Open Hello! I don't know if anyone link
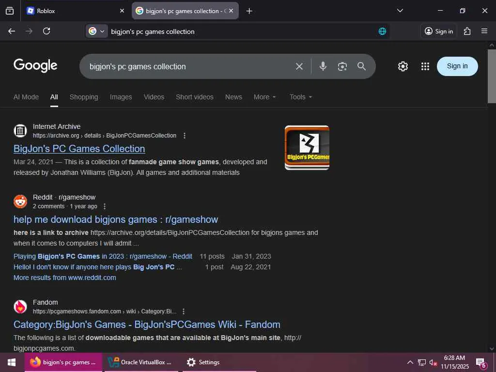Image resolution: width=496 pixels, height=372 pixels. [97, 267]
